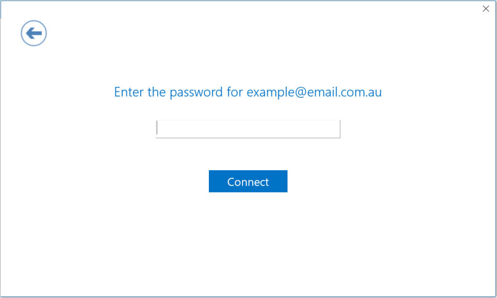Return to the email address entry screen
This screenshot has height=298, width=497.
click(x=34, y=33)
